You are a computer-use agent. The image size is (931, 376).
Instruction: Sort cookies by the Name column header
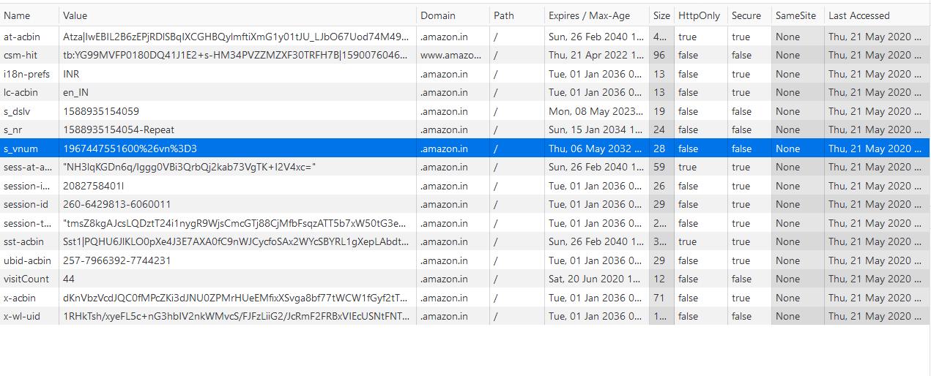coord(18,15)
